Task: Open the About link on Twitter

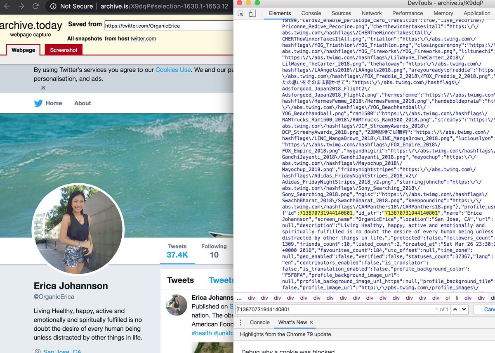Action: click(82, 103)
